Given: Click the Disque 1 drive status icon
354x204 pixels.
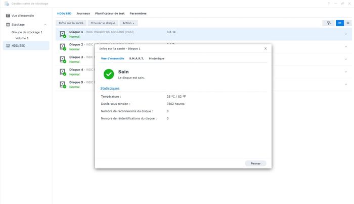Looking at the screenshot, I should (x=63, y=34).
